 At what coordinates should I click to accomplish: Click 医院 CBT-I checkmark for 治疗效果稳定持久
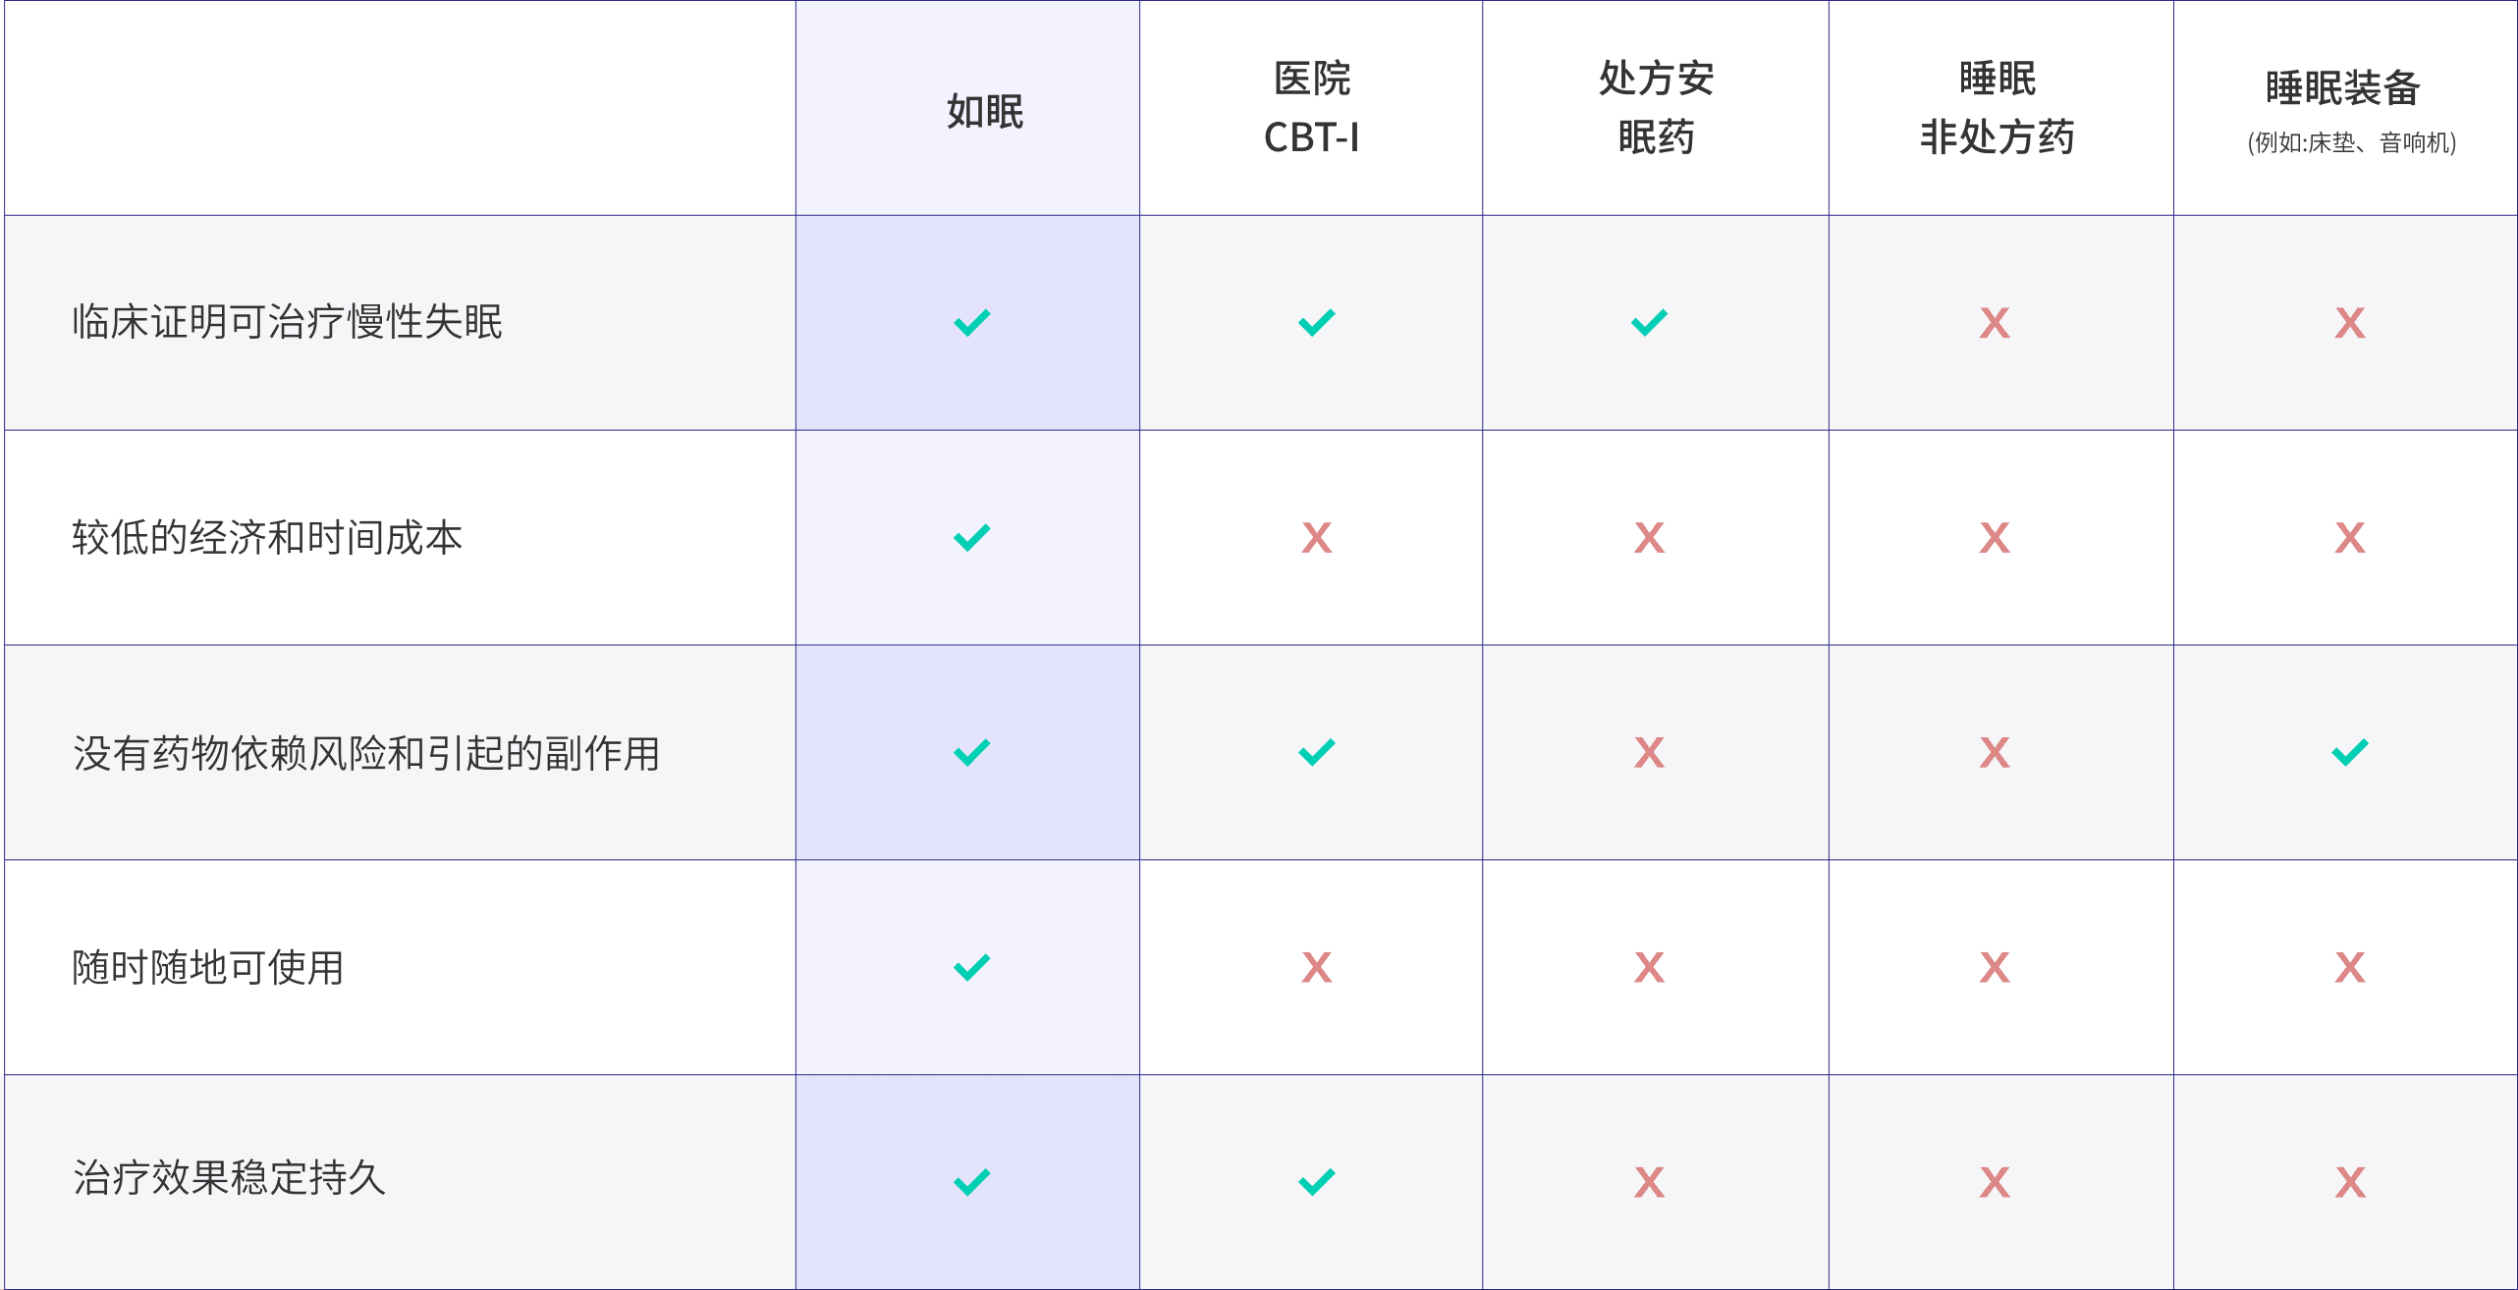pyautogui.click(x=1316, y=1181)
